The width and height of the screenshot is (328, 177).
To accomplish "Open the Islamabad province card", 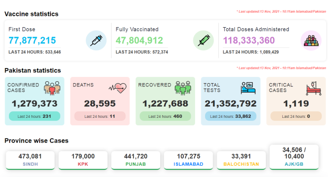I will click(189, 160).
